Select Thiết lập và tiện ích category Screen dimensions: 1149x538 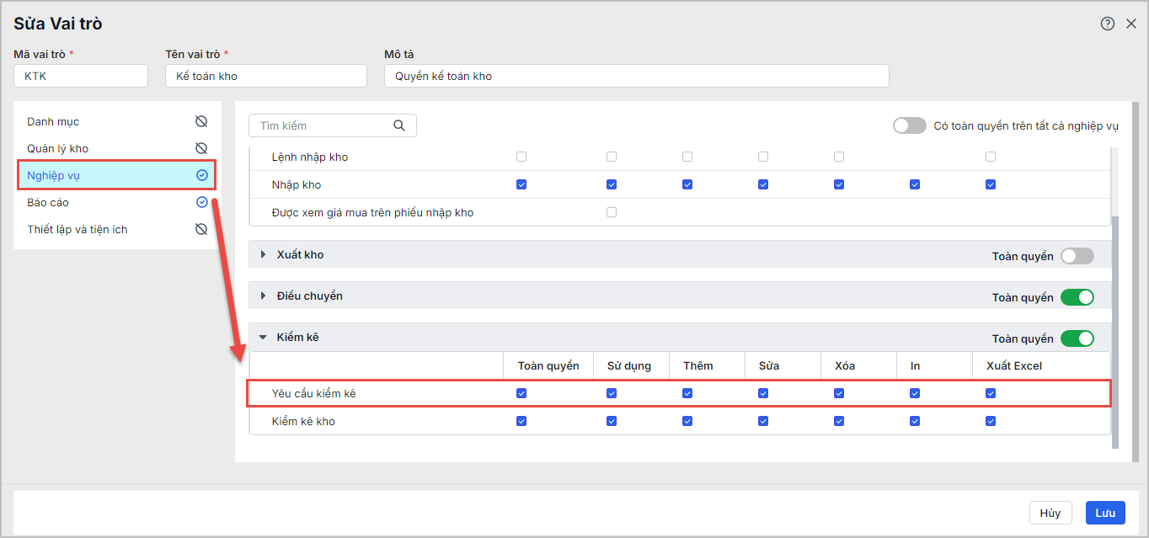[77, 229]
